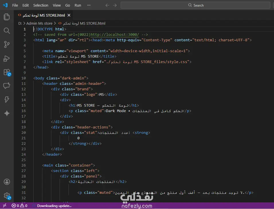Open the Explorer panel icon
This screenshot has width=274, height=209.
(7, 17)
